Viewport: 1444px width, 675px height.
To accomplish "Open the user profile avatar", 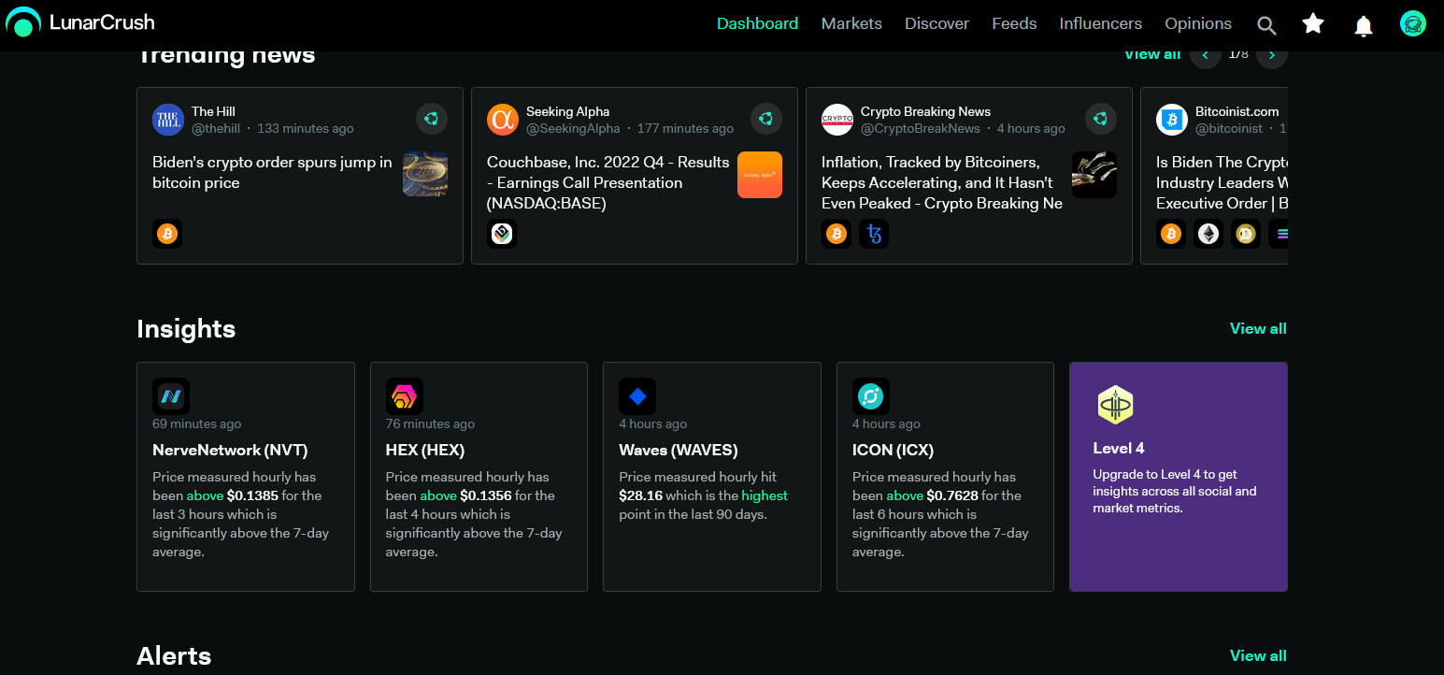I will click(x=1413, y=24).
